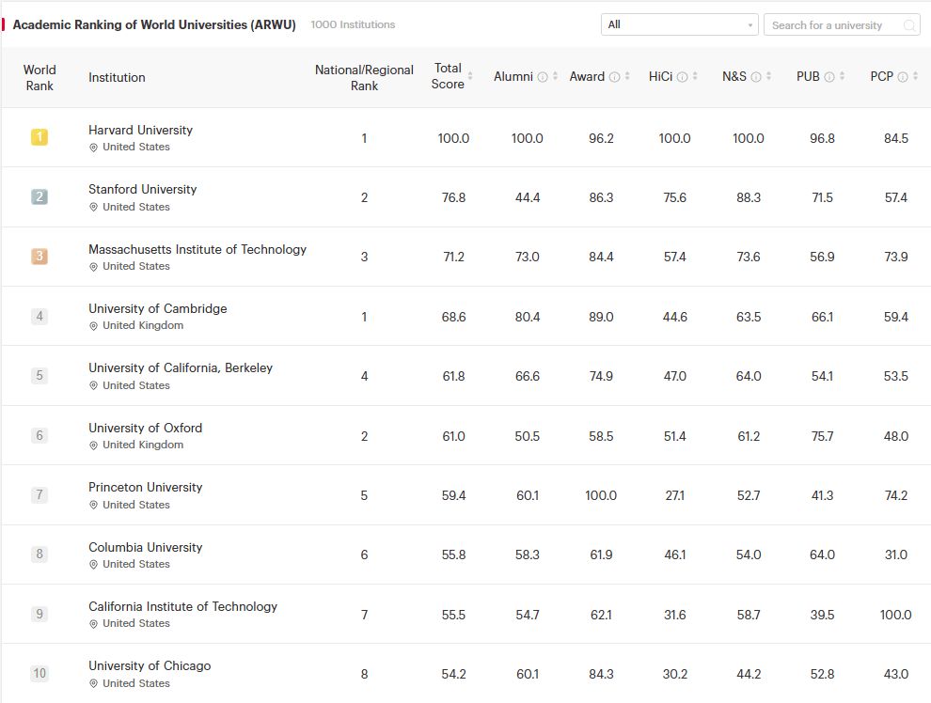
Task: Click location pin under Columbia University
Action: (x=93, y=565)
